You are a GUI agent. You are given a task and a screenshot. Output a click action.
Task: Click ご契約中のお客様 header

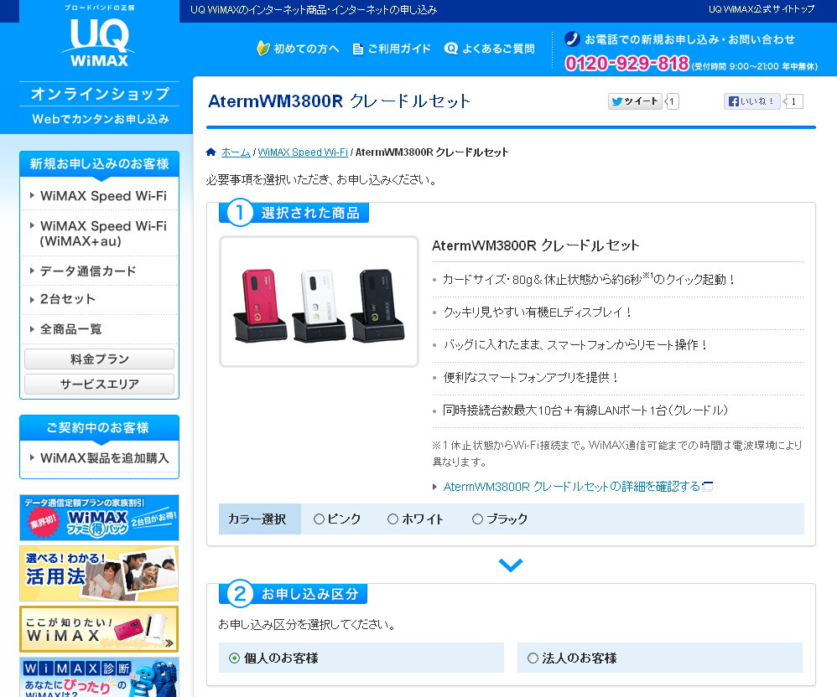click(x=99, y=428)
